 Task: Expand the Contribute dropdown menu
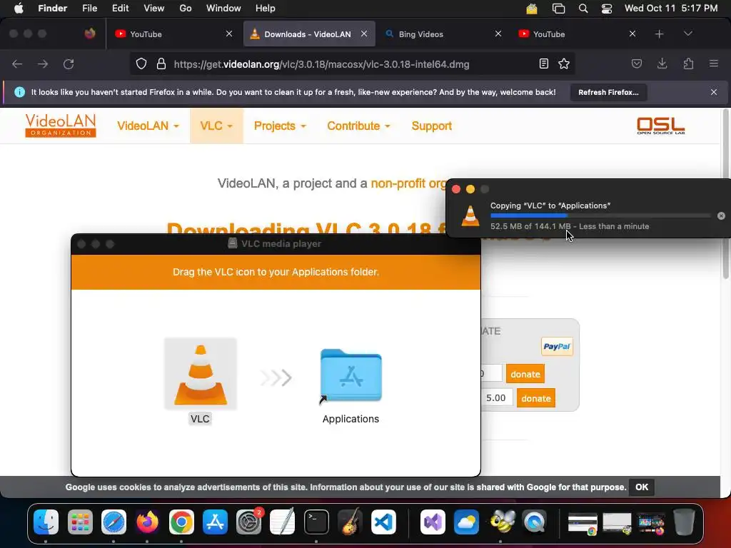358,126
